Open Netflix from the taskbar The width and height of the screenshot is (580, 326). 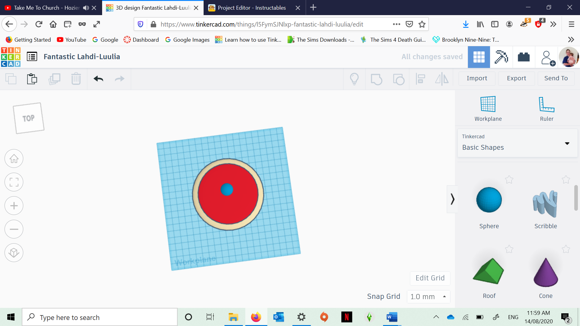[x=347, y=317]
